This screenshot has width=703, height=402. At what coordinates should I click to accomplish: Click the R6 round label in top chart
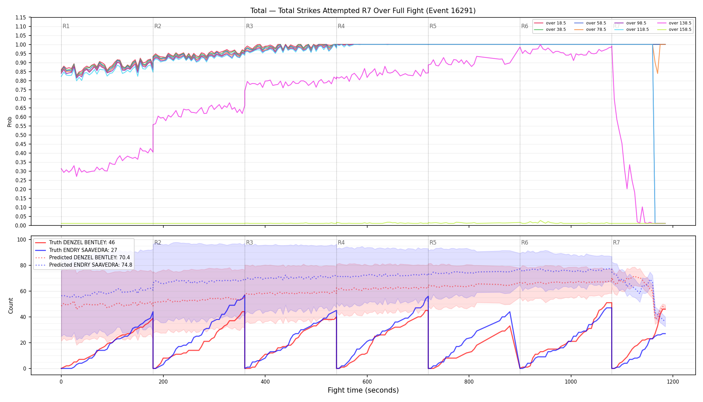pos(525,26)
